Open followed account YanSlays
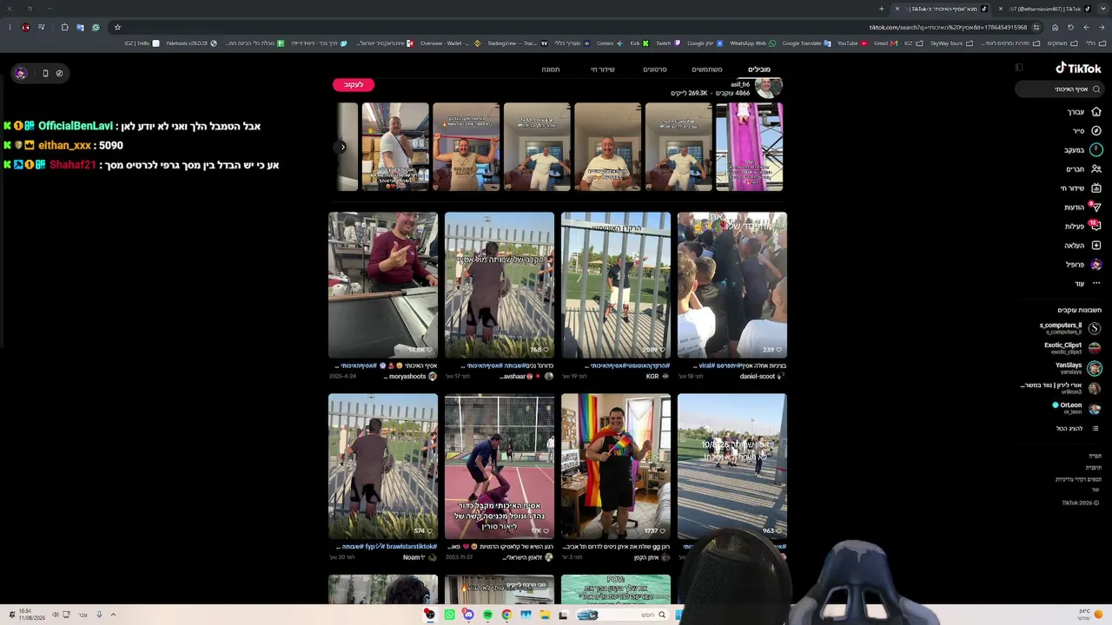Viewport: 1112px width, 625px height. click(1078, 368)
